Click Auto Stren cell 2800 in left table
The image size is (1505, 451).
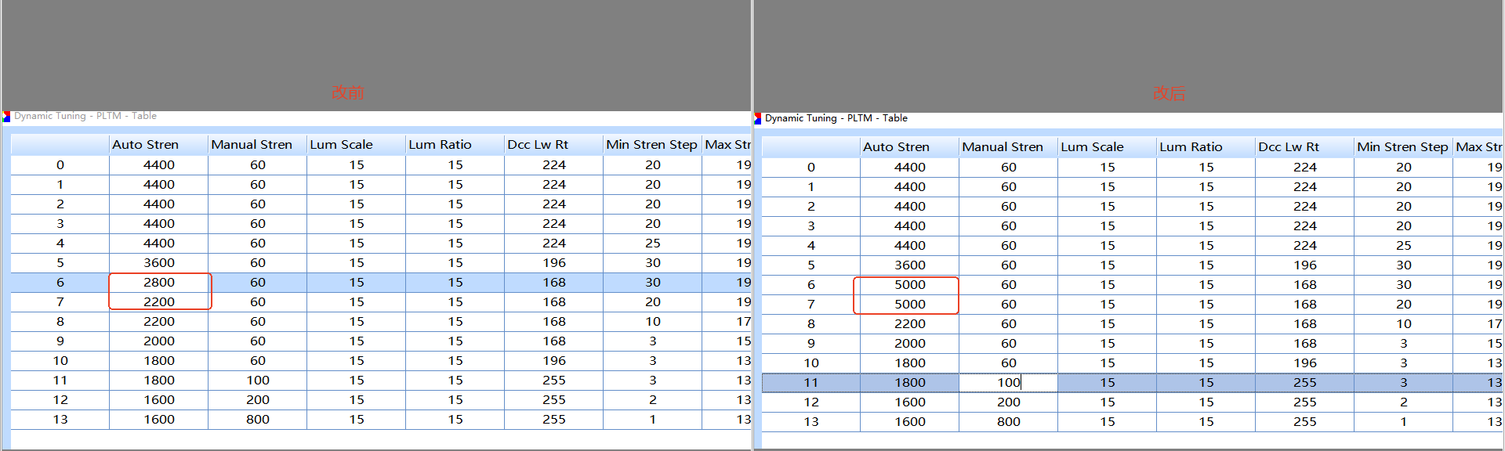158,283
